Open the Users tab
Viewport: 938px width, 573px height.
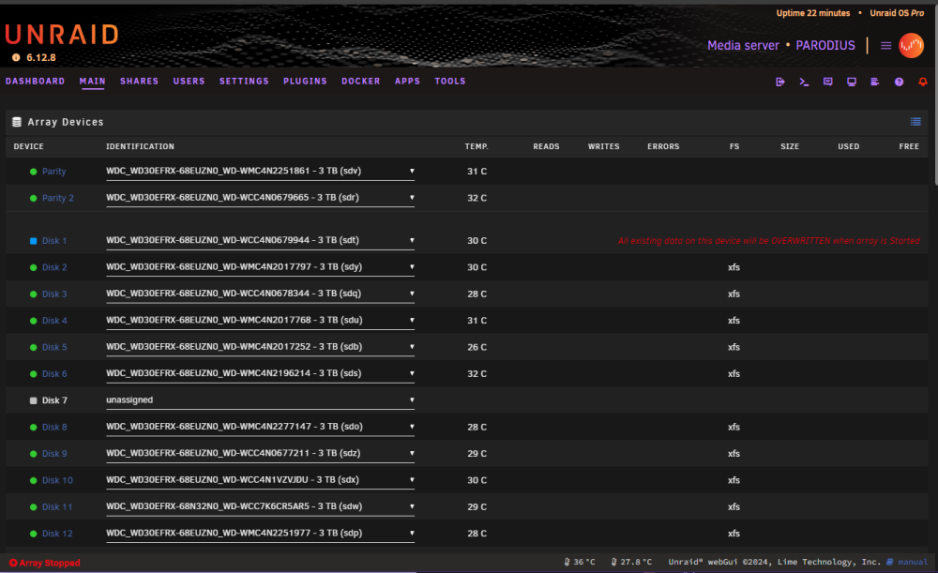[x=189, y=82]
